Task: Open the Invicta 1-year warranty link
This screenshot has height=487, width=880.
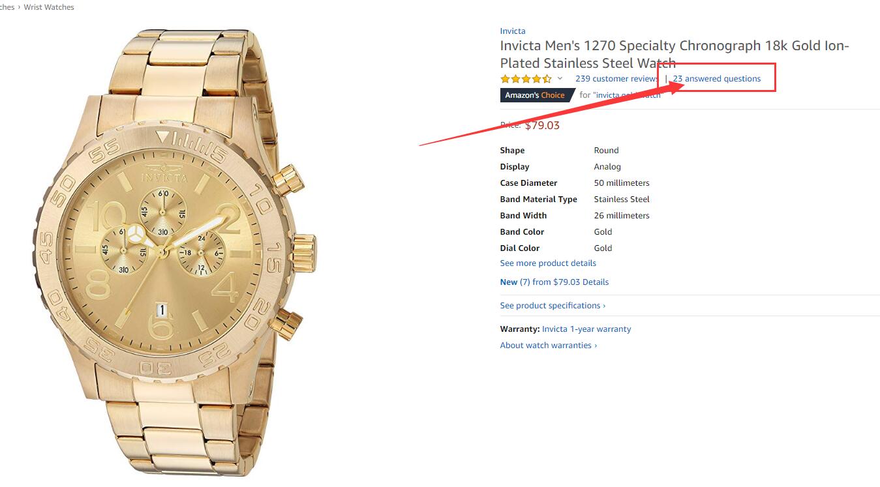Action: point(586,329)
